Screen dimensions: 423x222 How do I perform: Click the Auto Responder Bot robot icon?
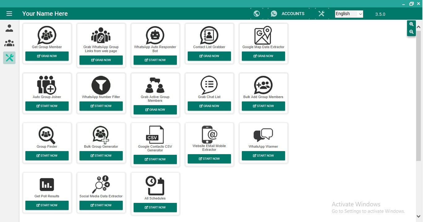click(x=155, y=35)
